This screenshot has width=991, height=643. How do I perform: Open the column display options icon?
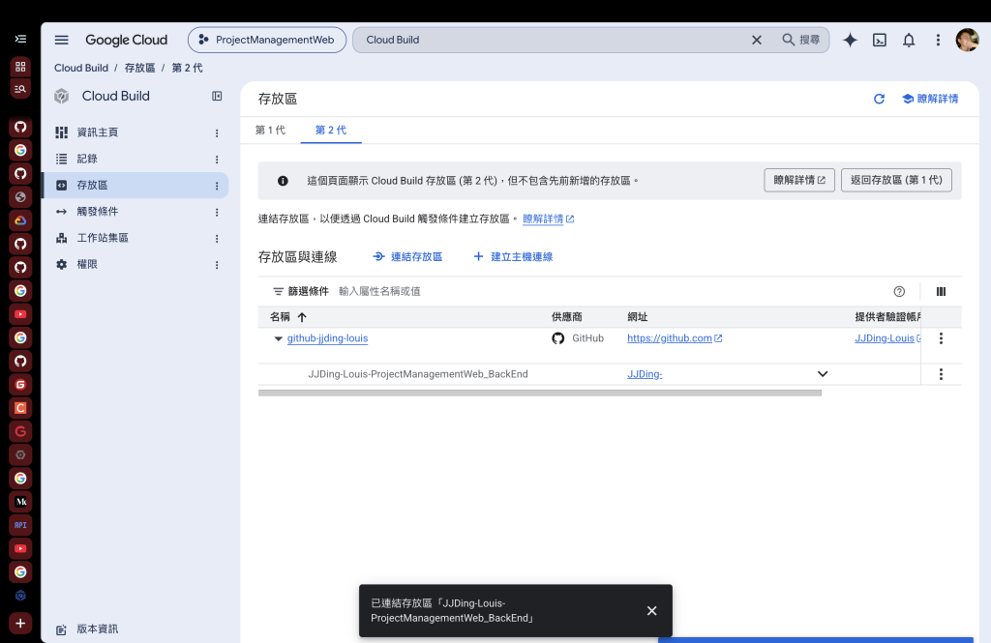[941, 291]
